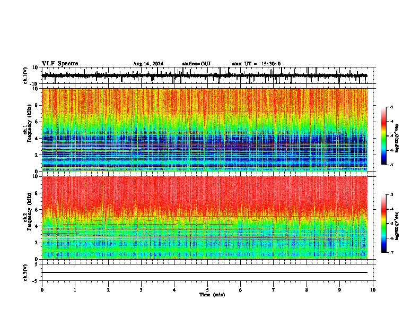
Task: Click the "station=OUI" header label
Action: (x=196, y=64)
